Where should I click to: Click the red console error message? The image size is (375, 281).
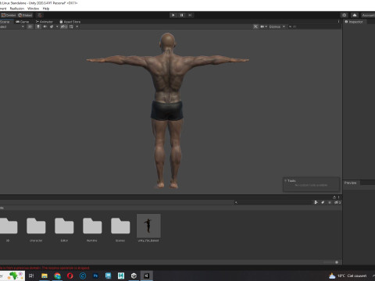click(45, 268)
